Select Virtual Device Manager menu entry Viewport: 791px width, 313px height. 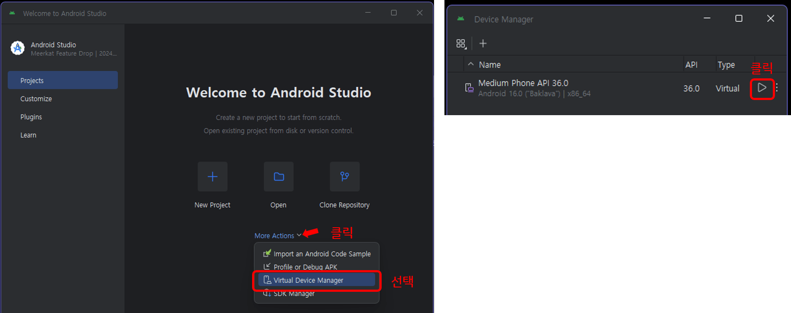317,280
